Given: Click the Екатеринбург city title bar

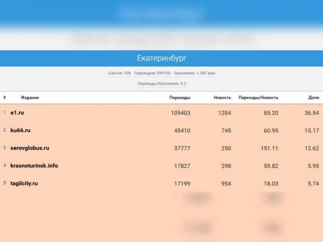Looking at the screenshot, I should point(161,59).
